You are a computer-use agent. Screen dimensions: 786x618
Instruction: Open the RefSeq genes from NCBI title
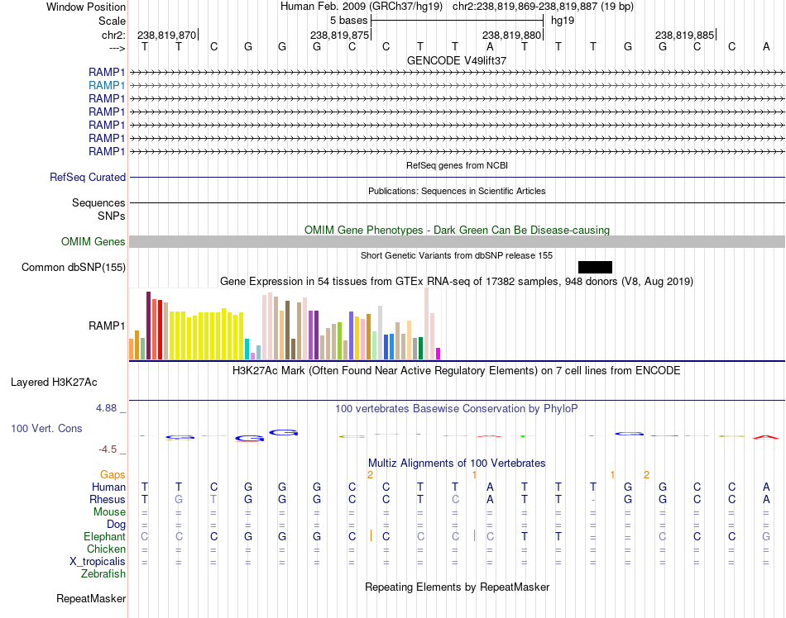pos(457,165)
